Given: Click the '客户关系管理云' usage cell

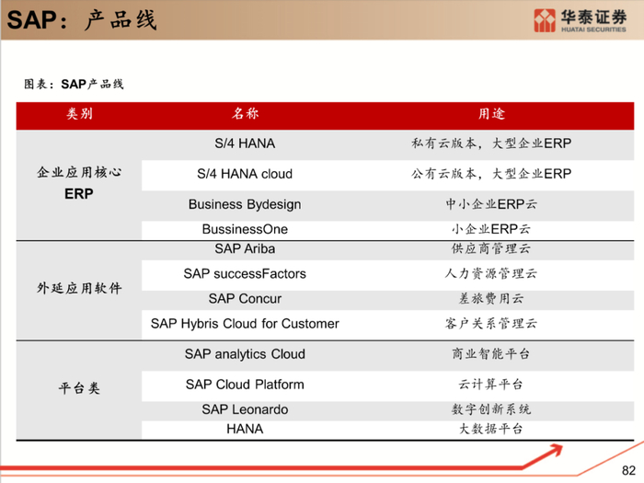Looking at the screenshot, I should 491,324.
